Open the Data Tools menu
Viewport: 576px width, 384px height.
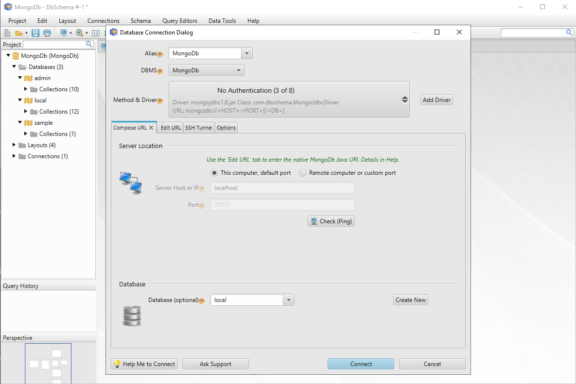click(x=222, y=21)
